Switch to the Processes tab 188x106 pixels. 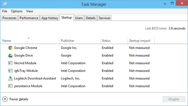tap(9, 18)
